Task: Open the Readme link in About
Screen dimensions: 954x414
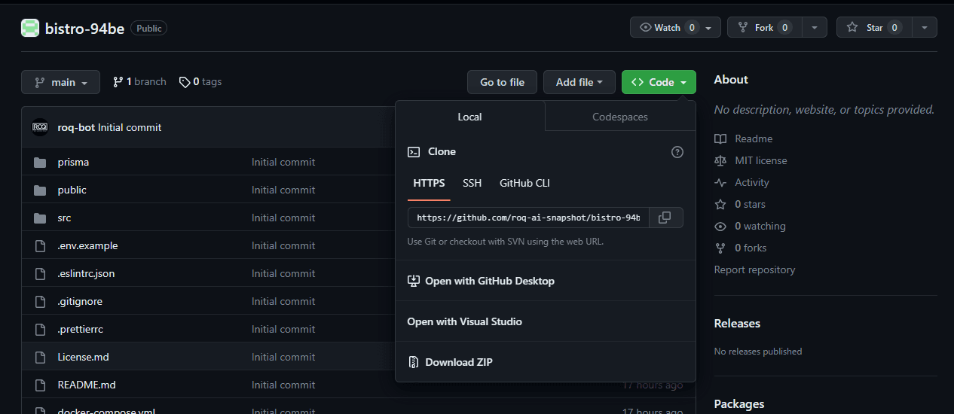Action: [x=754, y=139]
